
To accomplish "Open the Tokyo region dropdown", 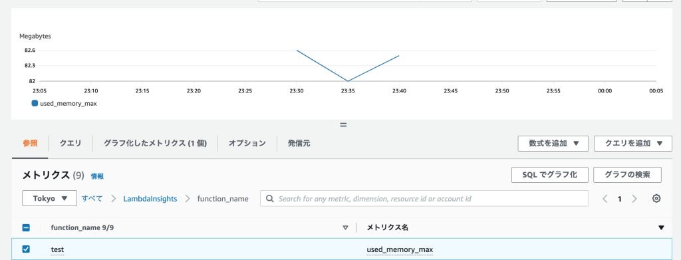I will 49,198.
